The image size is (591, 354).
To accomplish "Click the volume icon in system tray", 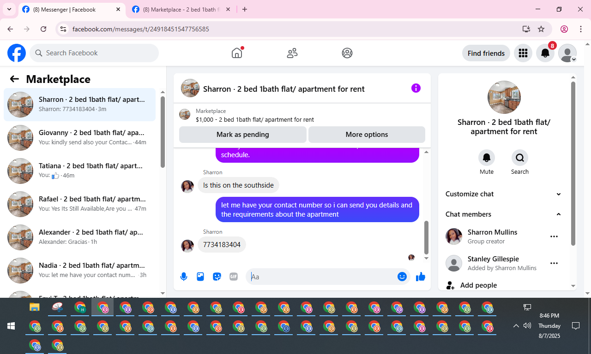I will tap(527, 326).
